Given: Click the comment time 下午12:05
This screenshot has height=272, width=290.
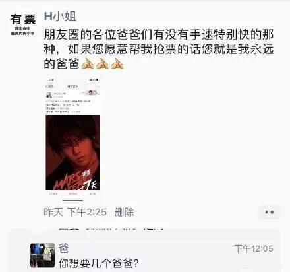Looking at the screenshot, I should (x=254, y=248).
